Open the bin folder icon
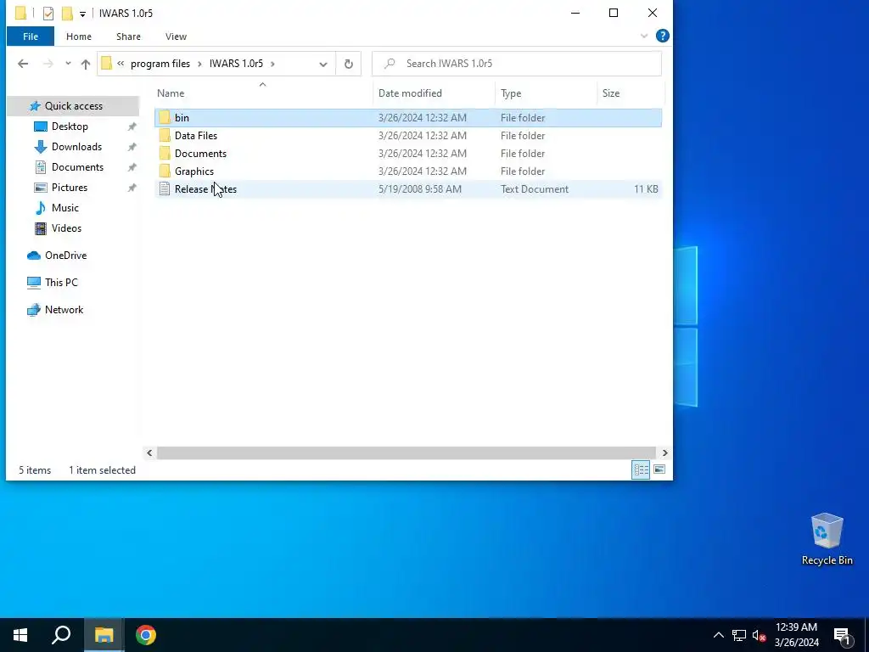 pos(165,117)
